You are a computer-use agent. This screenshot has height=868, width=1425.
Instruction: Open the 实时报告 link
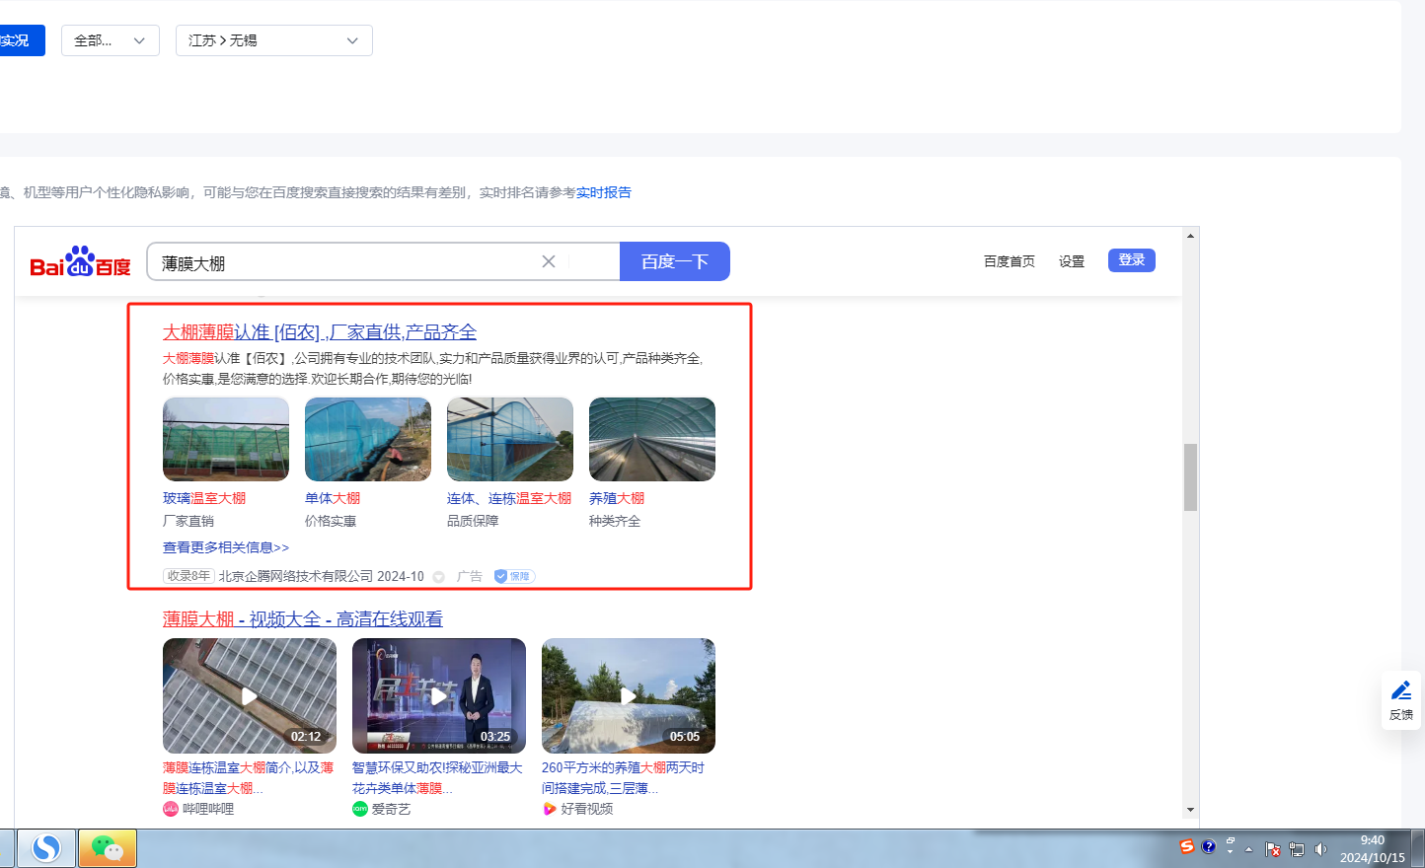pyautogui.click(x=604, y=192)
